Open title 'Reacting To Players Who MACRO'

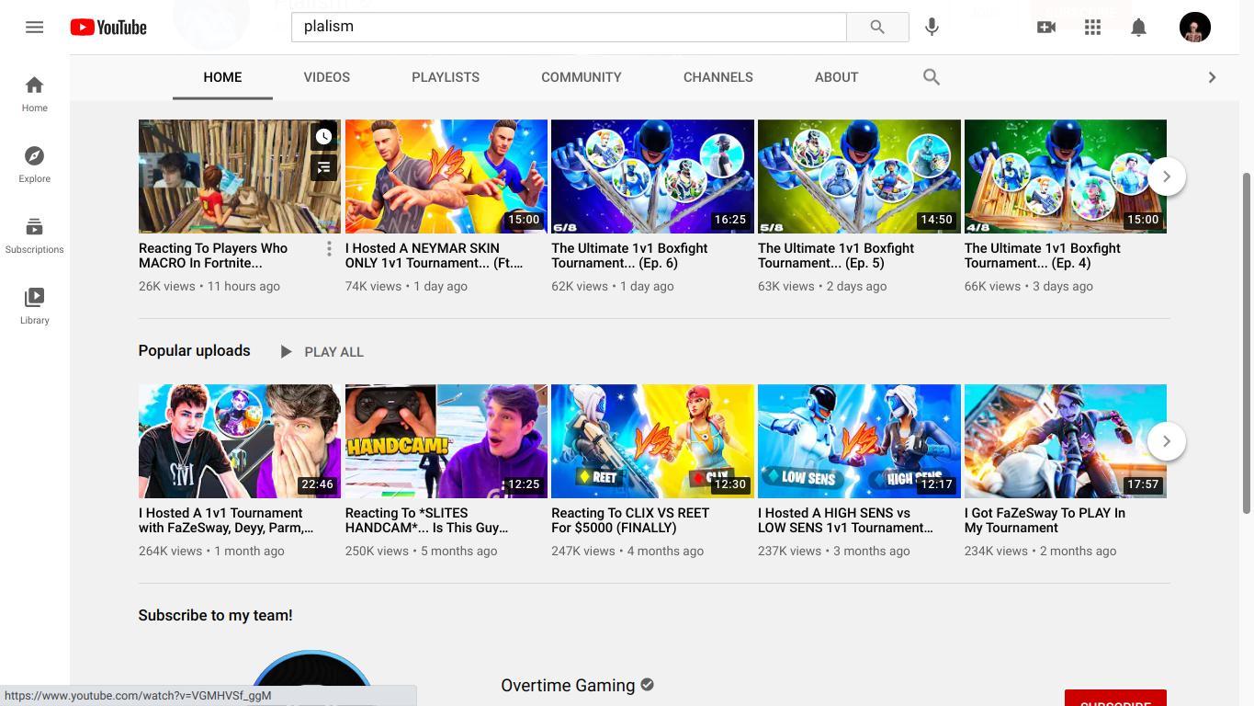pyautogui.click(x=213, y=256)
